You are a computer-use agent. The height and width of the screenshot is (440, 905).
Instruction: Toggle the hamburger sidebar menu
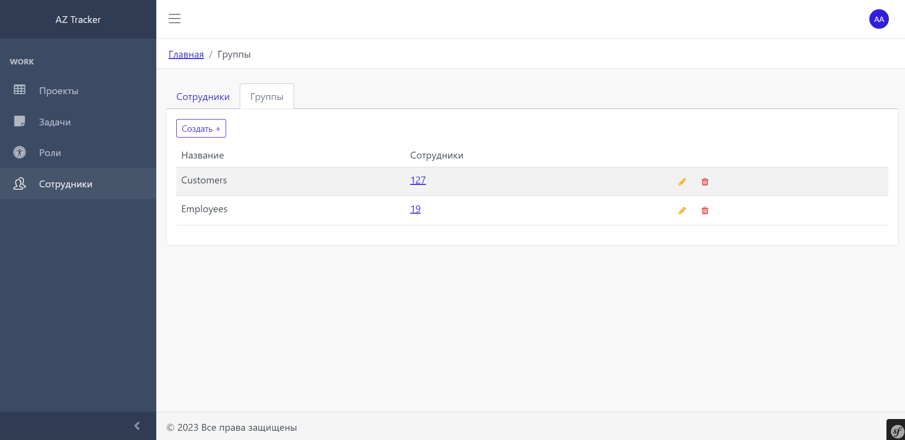click(174, 19)
